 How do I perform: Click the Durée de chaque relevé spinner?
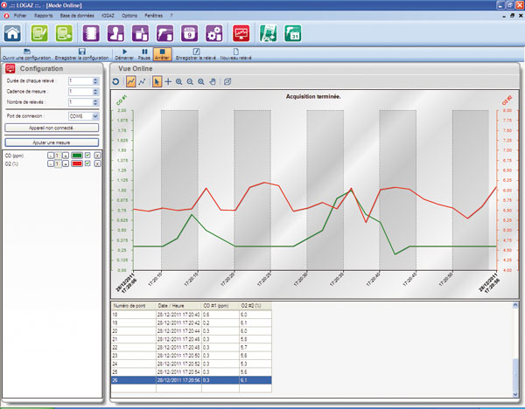coord(95,81)
